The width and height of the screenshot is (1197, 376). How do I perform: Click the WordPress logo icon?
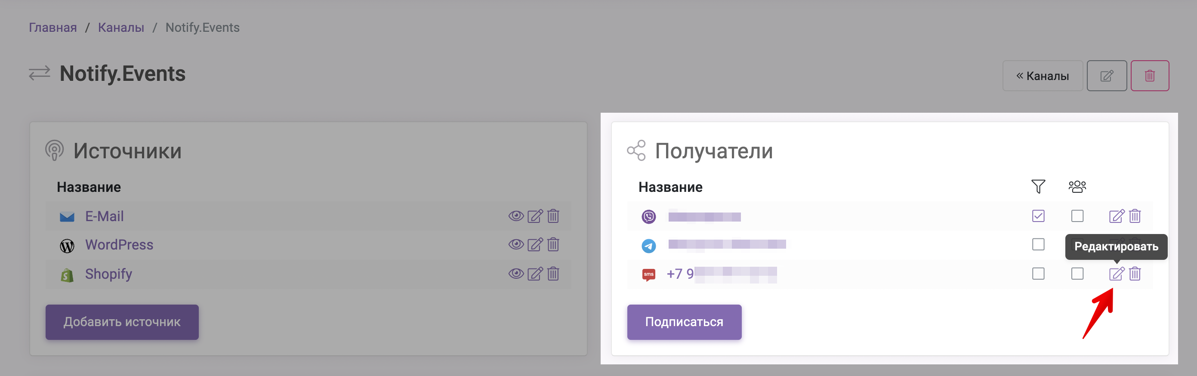point(67,246)
